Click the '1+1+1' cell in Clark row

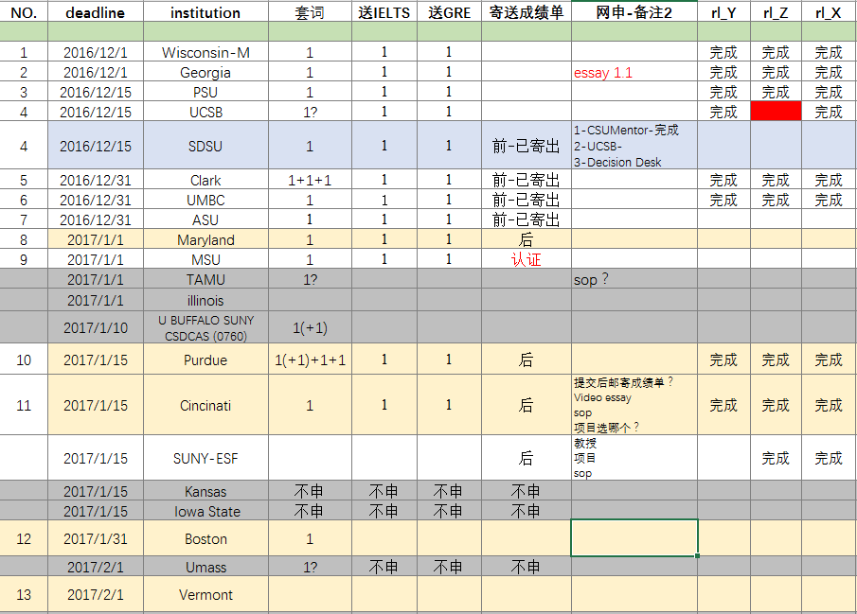(x=310, y=181)
